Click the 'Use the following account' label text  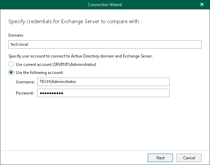coord(40,72)
